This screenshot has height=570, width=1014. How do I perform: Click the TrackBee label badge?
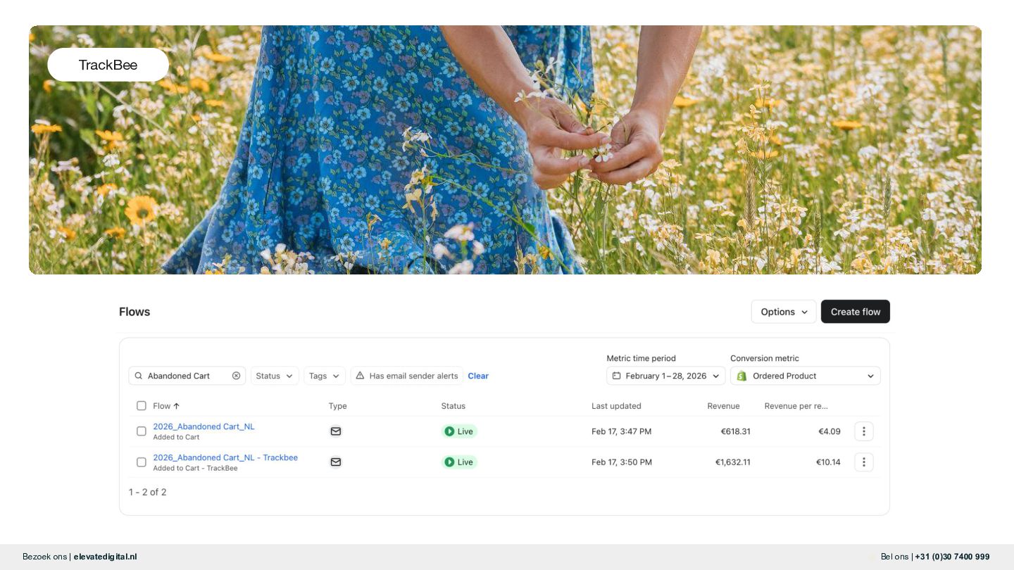[108, 65]
